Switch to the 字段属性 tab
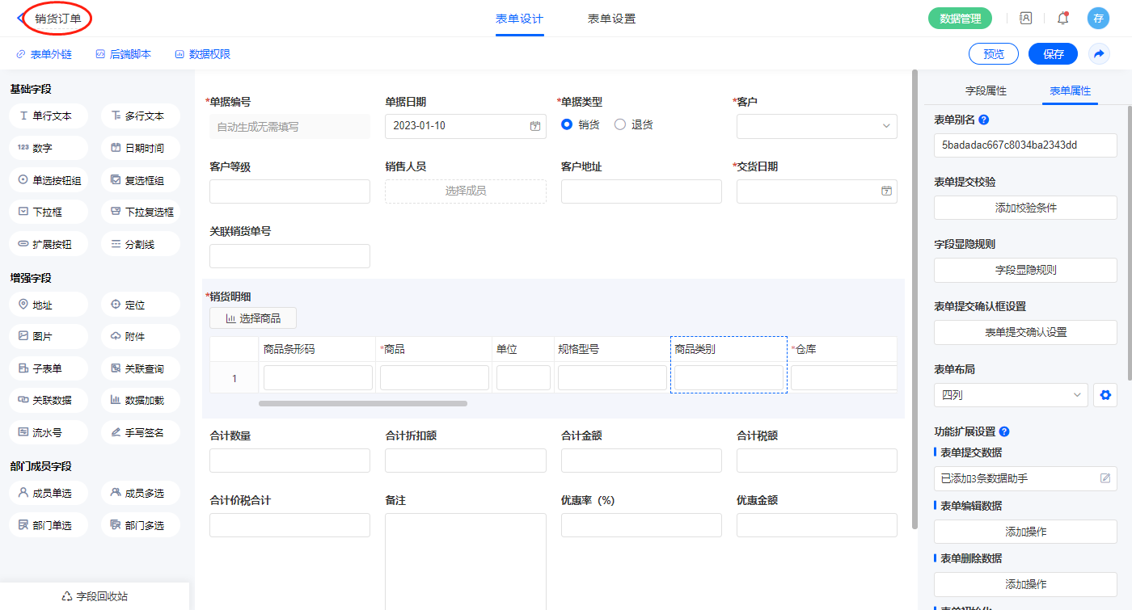This screenshot has height=610, width=1132. click(986, 90)
